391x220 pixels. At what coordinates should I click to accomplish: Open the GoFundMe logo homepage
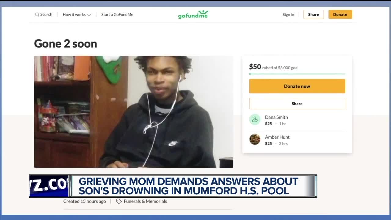pos(193,14)
